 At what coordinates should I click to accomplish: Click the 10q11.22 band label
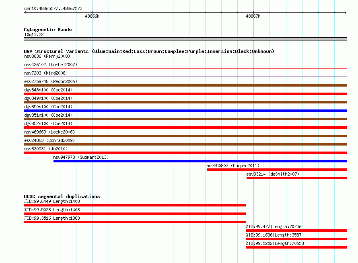pyautogui.click(x=34, y=34)
